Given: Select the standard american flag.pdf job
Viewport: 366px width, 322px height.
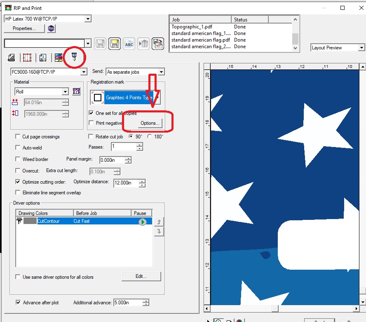Looking at the screenshot, I should (230, 40).
